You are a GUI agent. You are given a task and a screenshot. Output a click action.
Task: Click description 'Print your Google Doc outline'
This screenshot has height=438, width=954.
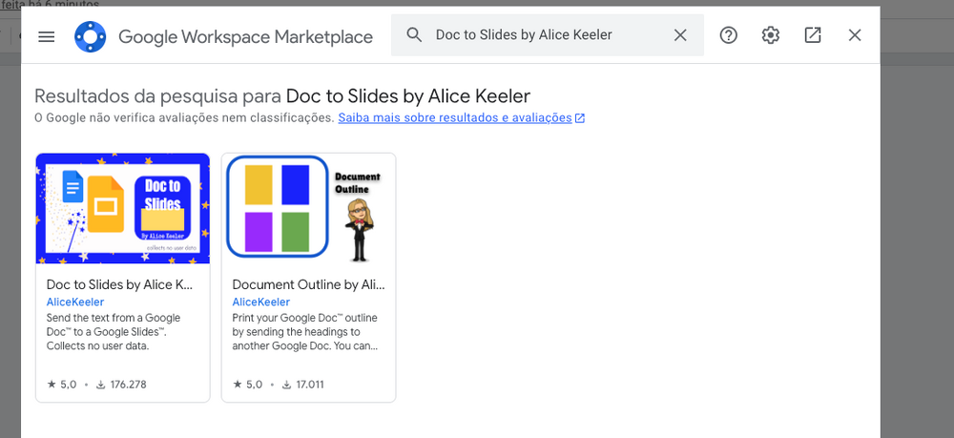pos(306,332)
